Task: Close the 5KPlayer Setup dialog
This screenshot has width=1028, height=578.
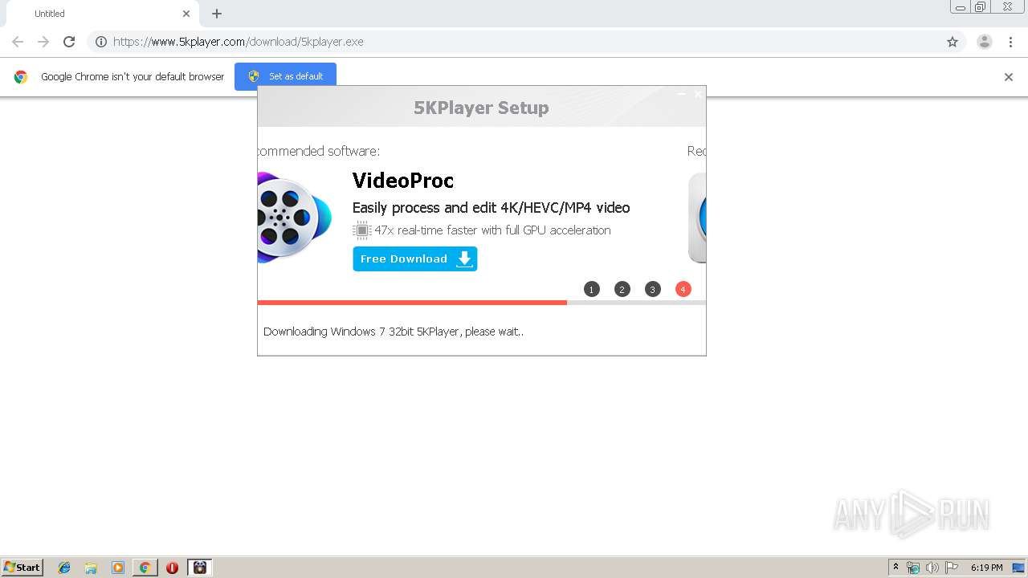Action: (698, 94)
